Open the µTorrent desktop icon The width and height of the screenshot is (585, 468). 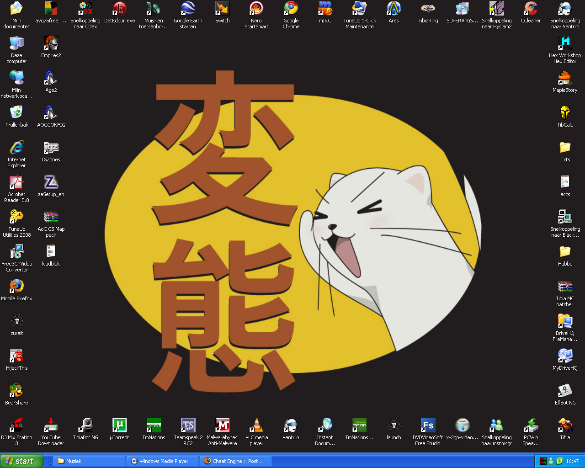[x=119, y=425]
